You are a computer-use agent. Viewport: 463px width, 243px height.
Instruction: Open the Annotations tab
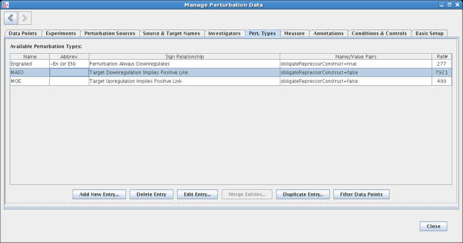pyautogui.click(x=328, y=33)
